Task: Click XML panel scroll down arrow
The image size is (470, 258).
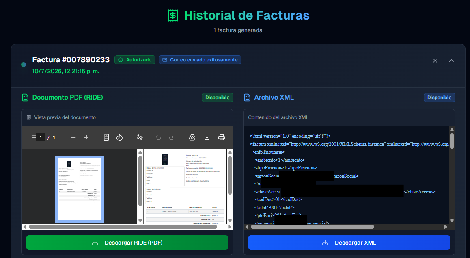Action: tap(452, 221)
